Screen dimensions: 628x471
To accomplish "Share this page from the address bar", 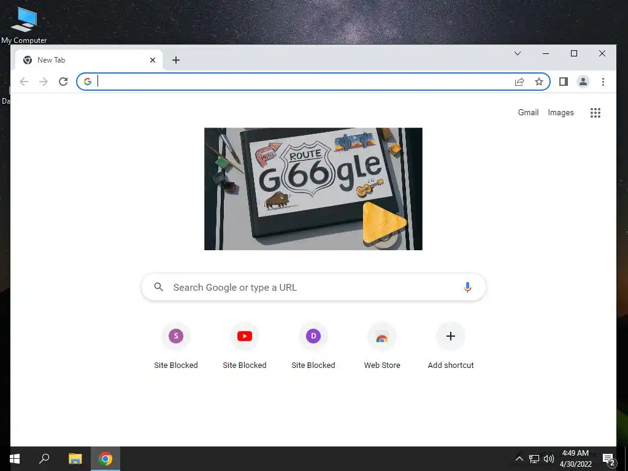I will [519, 82].
